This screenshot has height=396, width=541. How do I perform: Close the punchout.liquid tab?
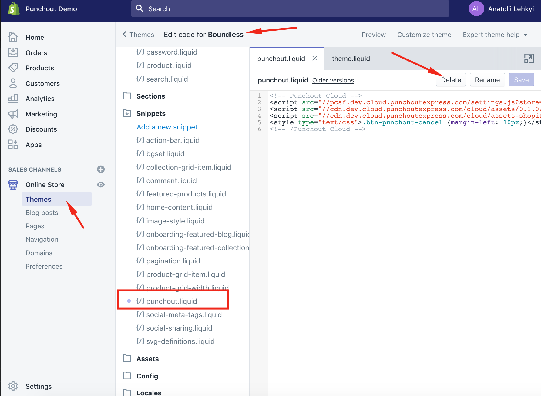[x=315, y=58]
